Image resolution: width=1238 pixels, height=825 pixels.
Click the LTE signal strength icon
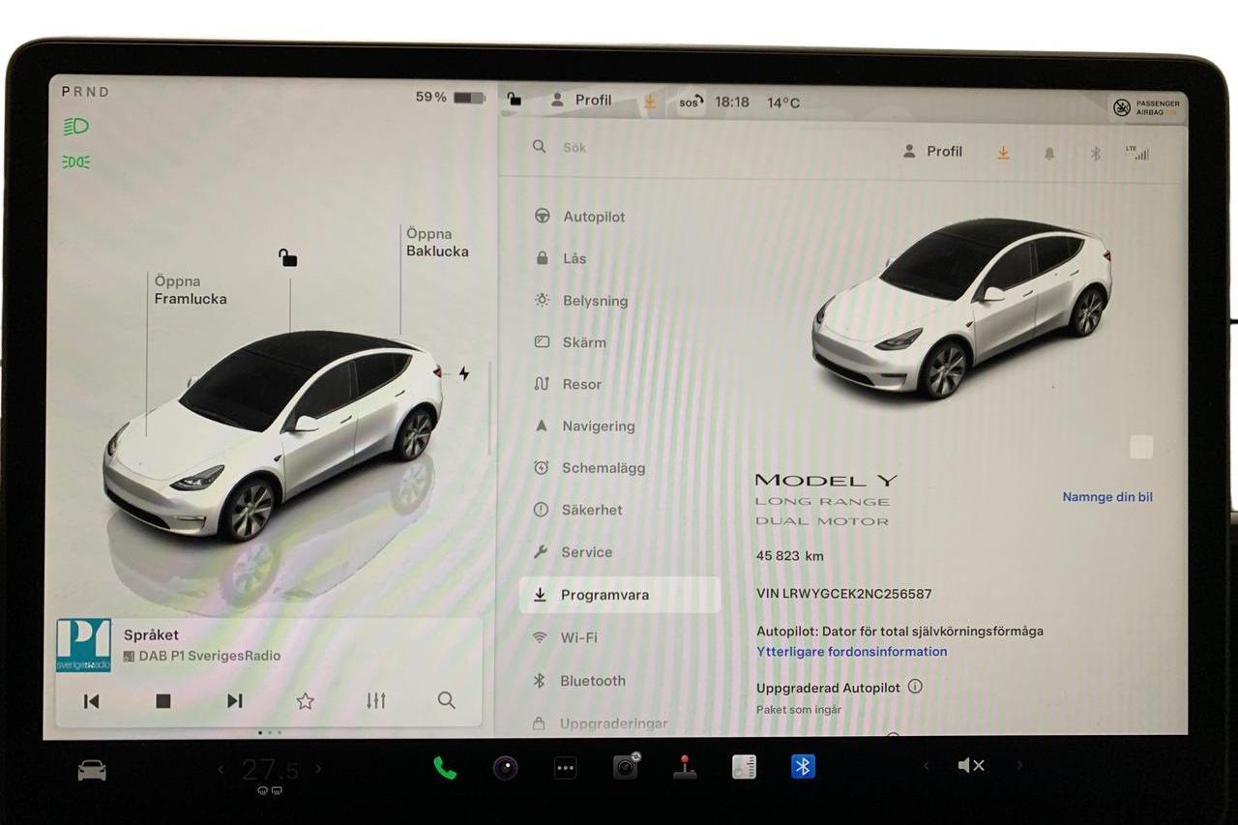click(1137, 153)
